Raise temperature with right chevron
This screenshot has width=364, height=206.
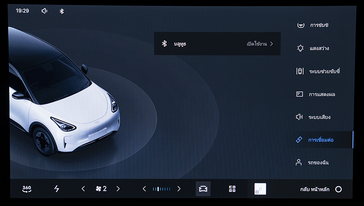[x=179, y=189]
